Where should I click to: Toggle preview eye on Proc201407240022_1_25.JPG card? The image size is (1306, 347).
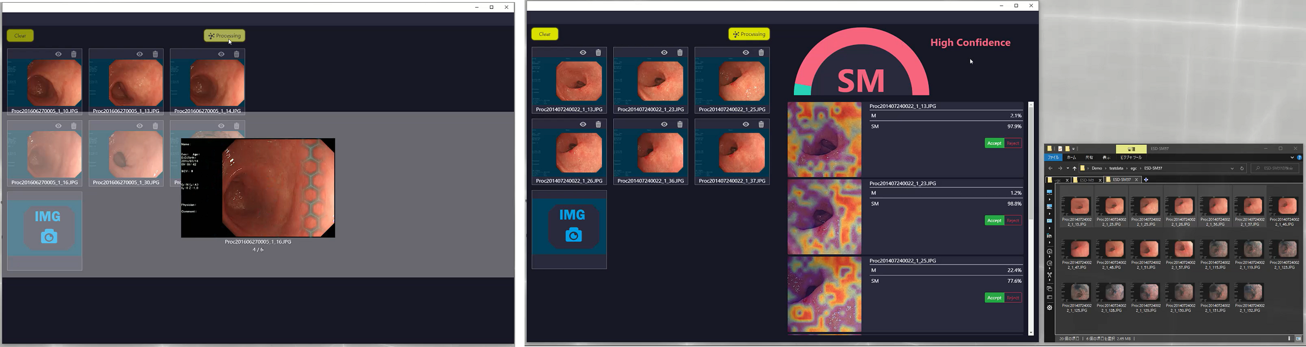coord(746,53)
